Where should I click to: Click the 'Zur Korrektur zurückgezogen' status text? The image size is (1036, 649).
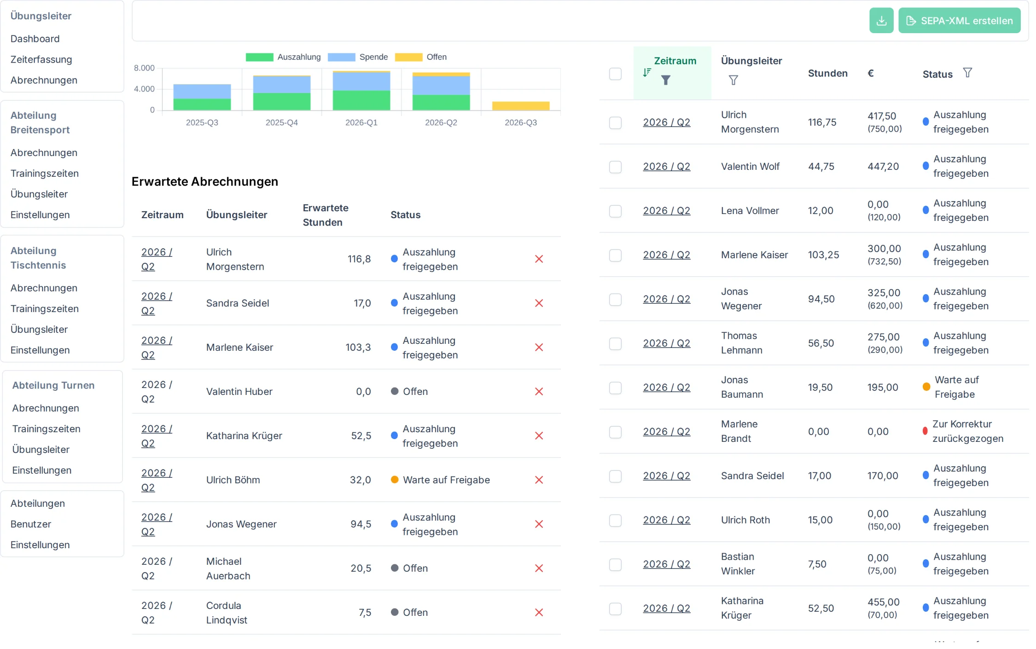coord(968,431)
